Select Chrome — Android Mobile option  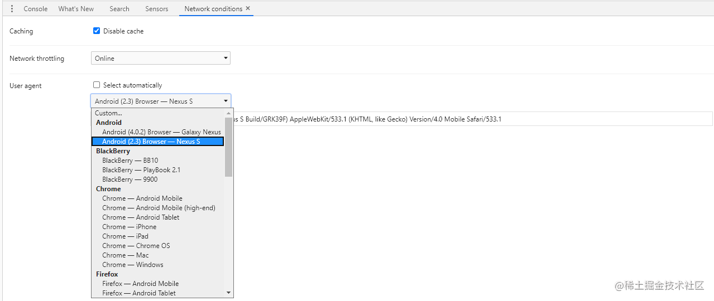pos(158,198)
